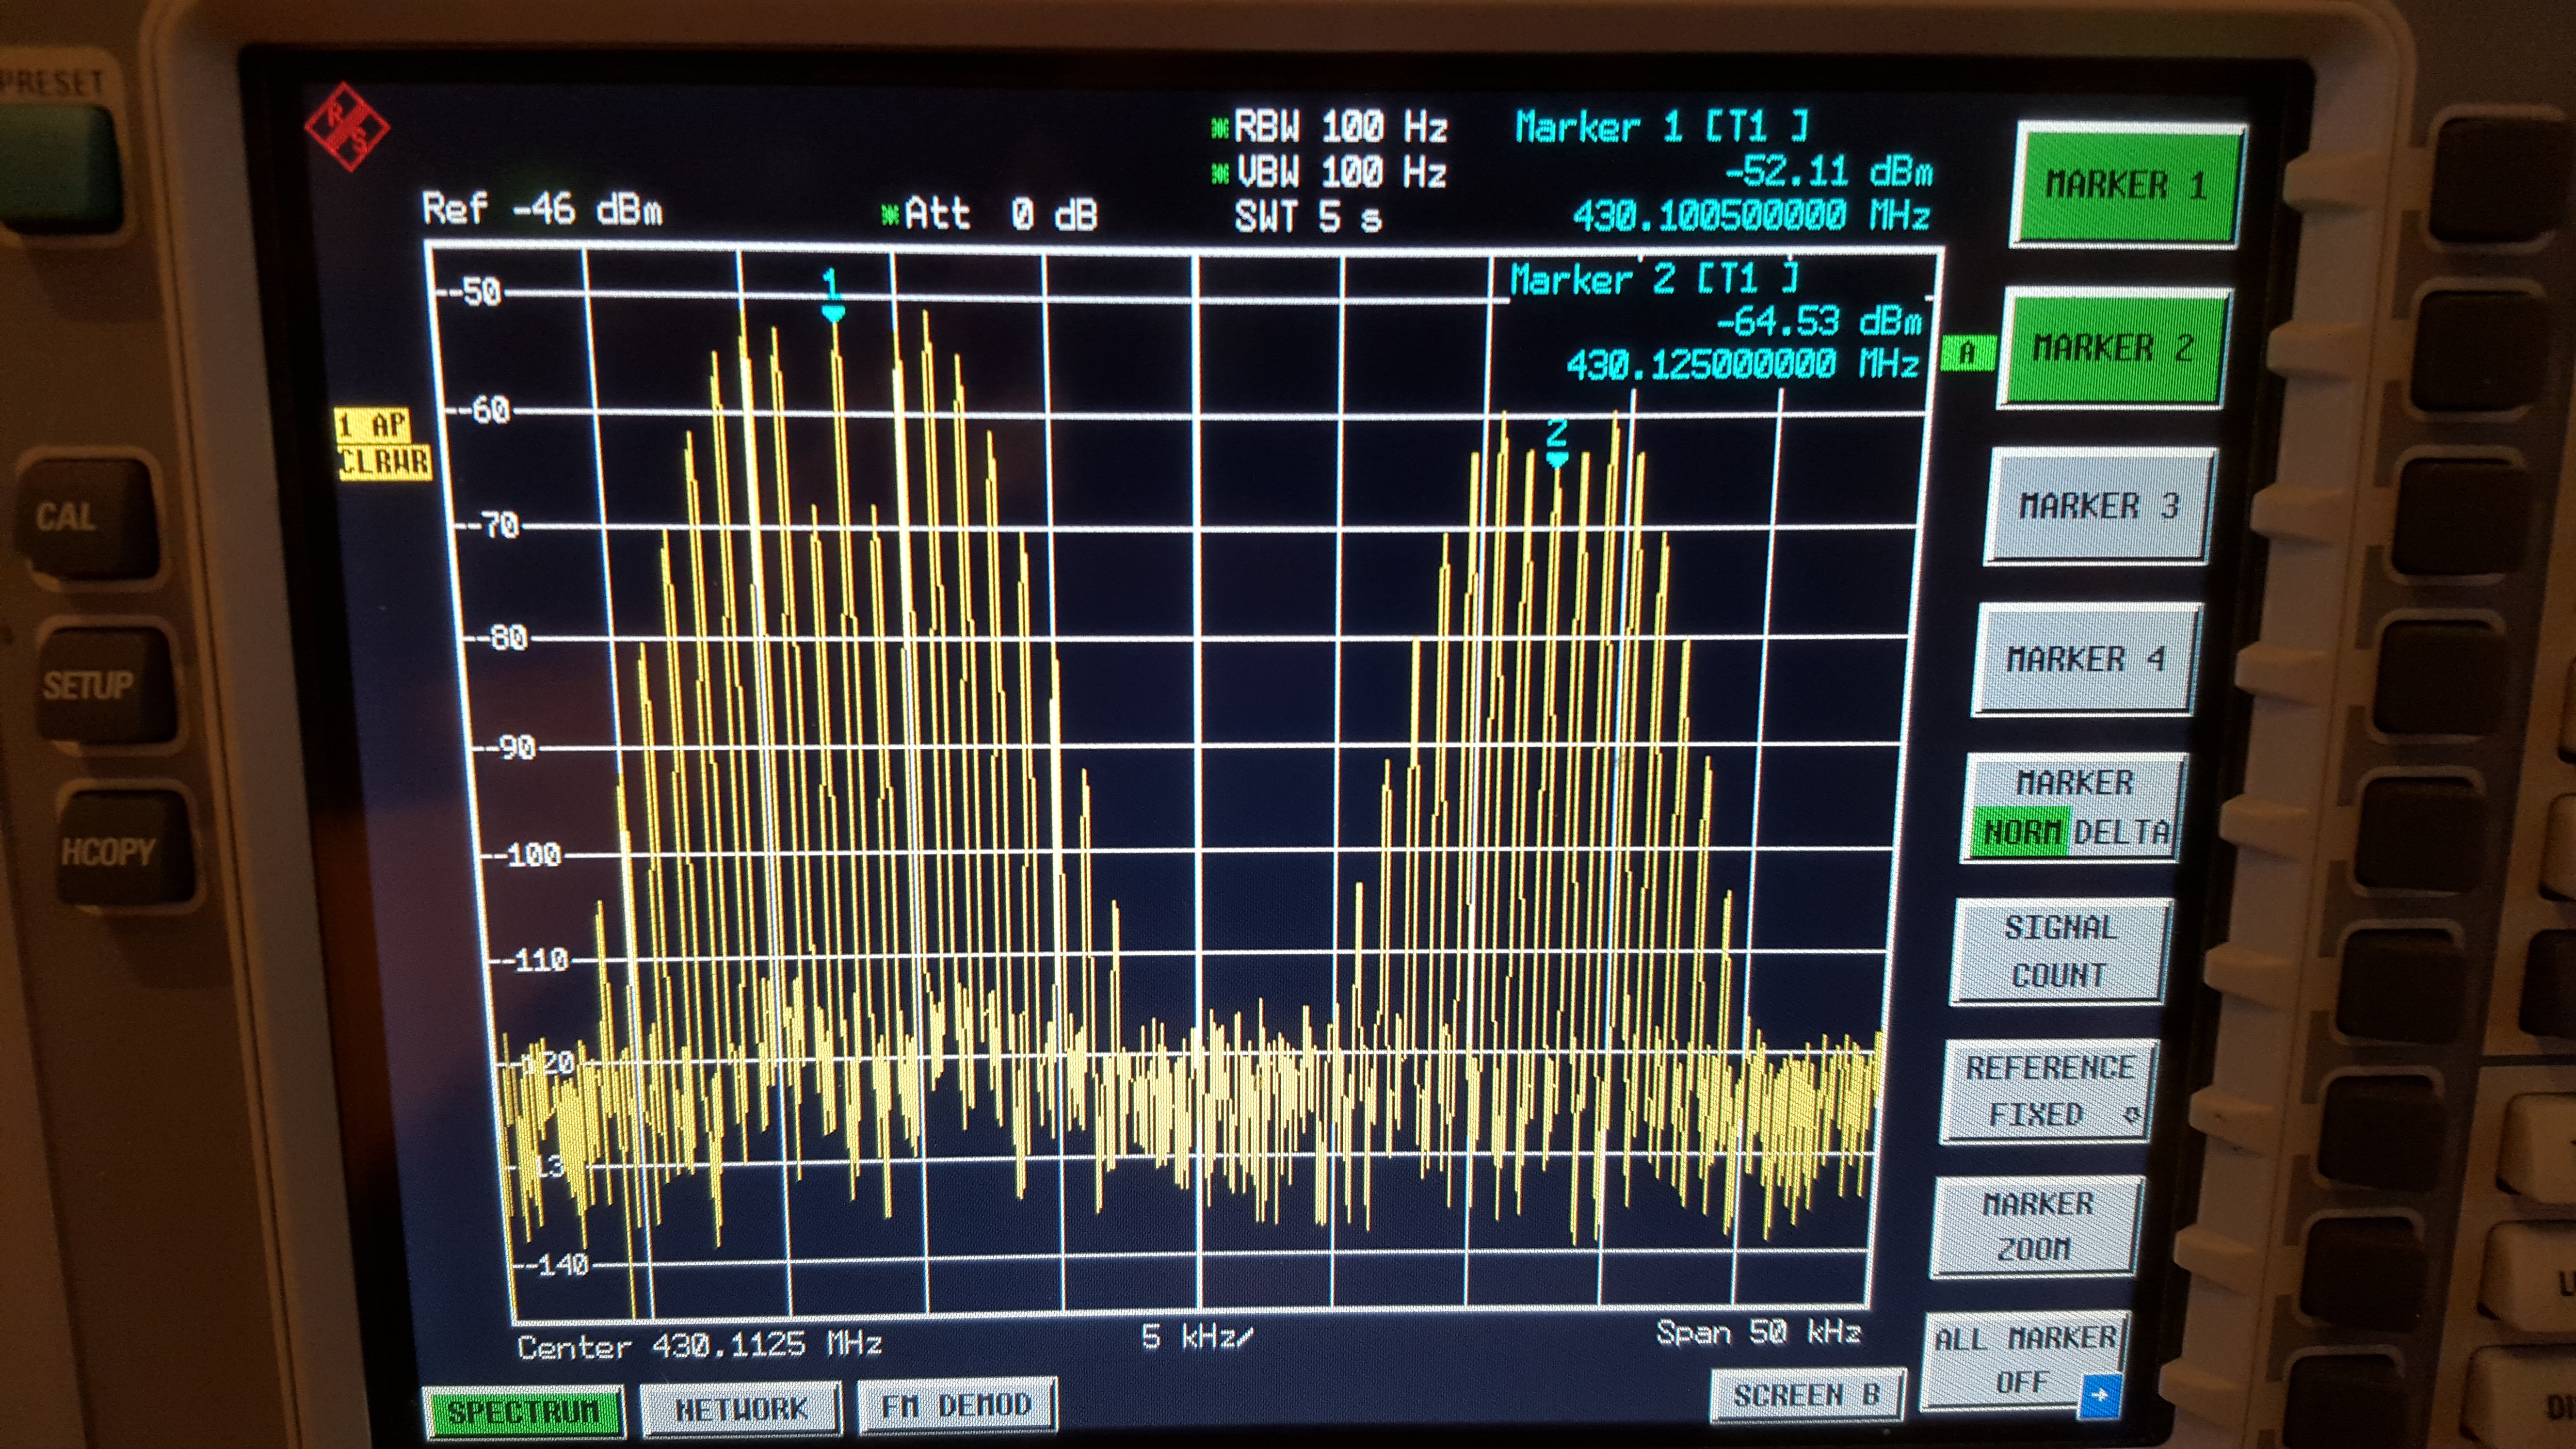This screenshot has height=1449, width=2576.
Task: Switch to the NETWORK mode tab
Action: pyautogui.click(x=740, y=1409)
